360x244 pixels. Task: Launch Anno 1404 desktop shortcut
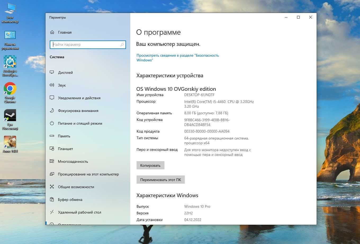[10, 144]
